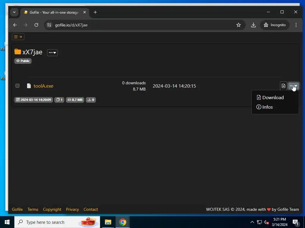
Task: Close the Gofile tab
Action: click(x=85, y=12)
